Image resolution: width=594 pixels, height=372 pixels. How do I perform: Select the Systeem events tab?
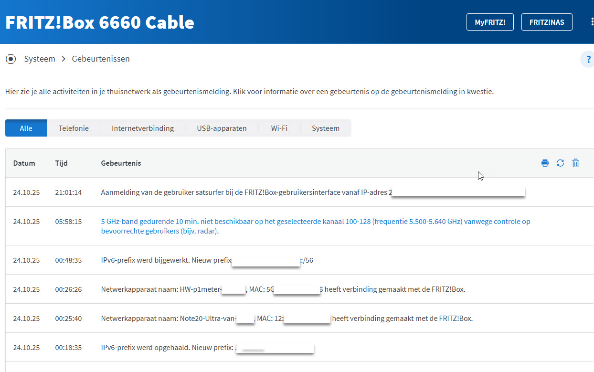click(x=325, y=128)
